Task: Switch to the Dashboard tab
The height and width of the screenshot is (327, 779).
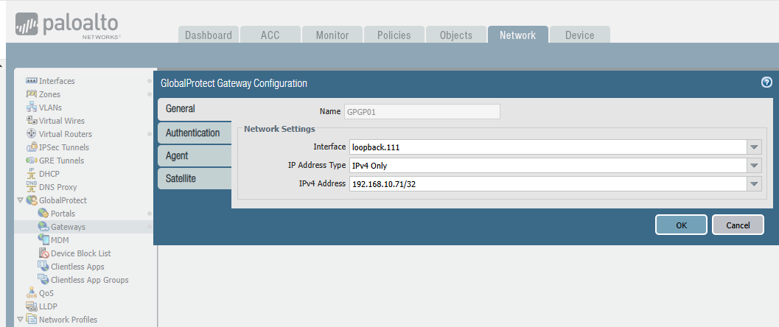Action: tap(209, 35)
